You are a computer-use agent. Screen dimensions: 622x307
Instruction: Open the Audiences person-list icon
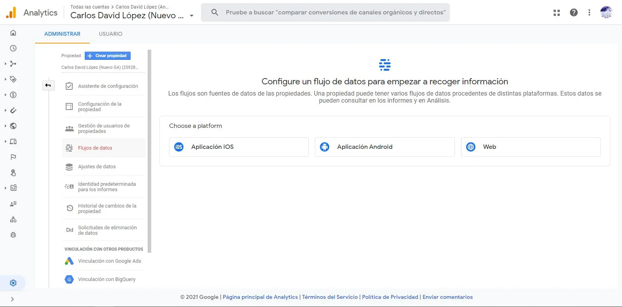pos(13,204)
